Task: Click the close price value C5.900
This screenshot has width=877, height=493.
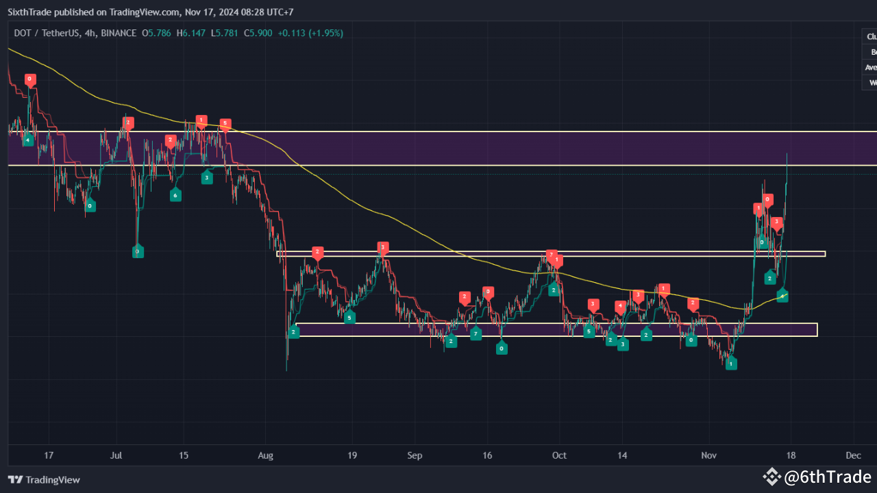Action: pos(257,32)
